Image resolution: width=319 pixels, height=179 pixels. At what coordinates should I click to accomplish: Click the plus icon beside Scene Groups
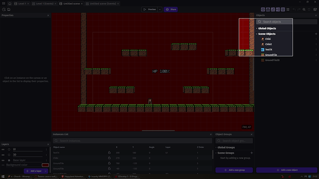click(x=252, y=153)
